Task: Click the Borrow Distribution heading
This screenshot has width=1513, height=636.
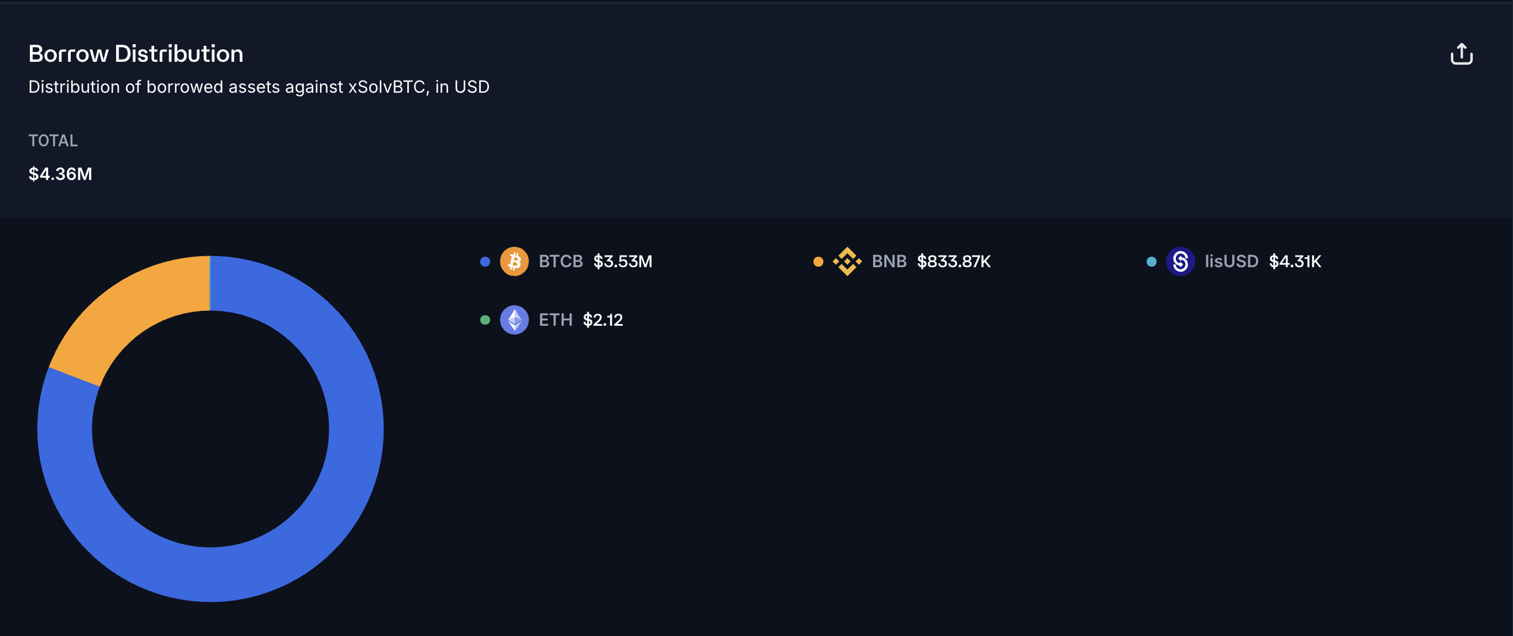Action: point(136,54)
